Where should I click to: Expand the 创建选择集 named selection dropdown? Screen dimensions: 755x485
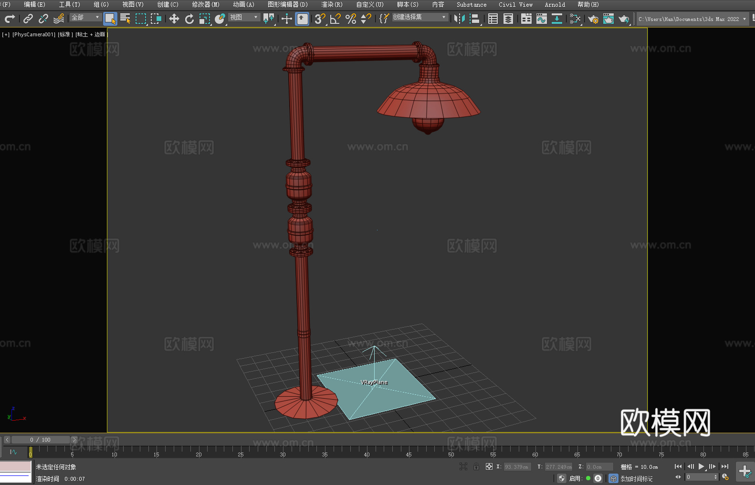[420, 17]
